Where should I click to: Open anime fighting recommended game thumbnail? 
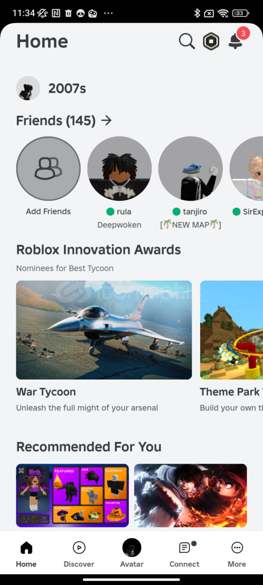coord(190,495)
